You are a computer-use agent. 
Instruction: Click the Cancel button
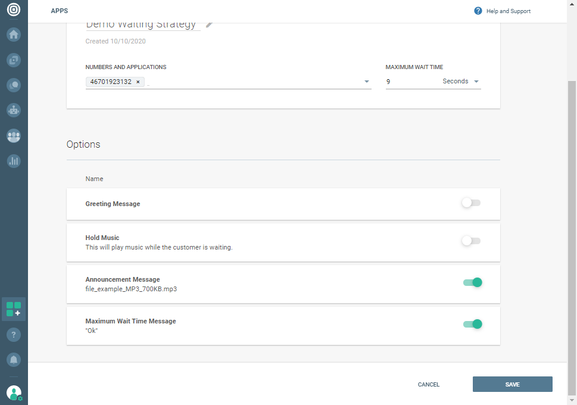click(x=429, y=385)
